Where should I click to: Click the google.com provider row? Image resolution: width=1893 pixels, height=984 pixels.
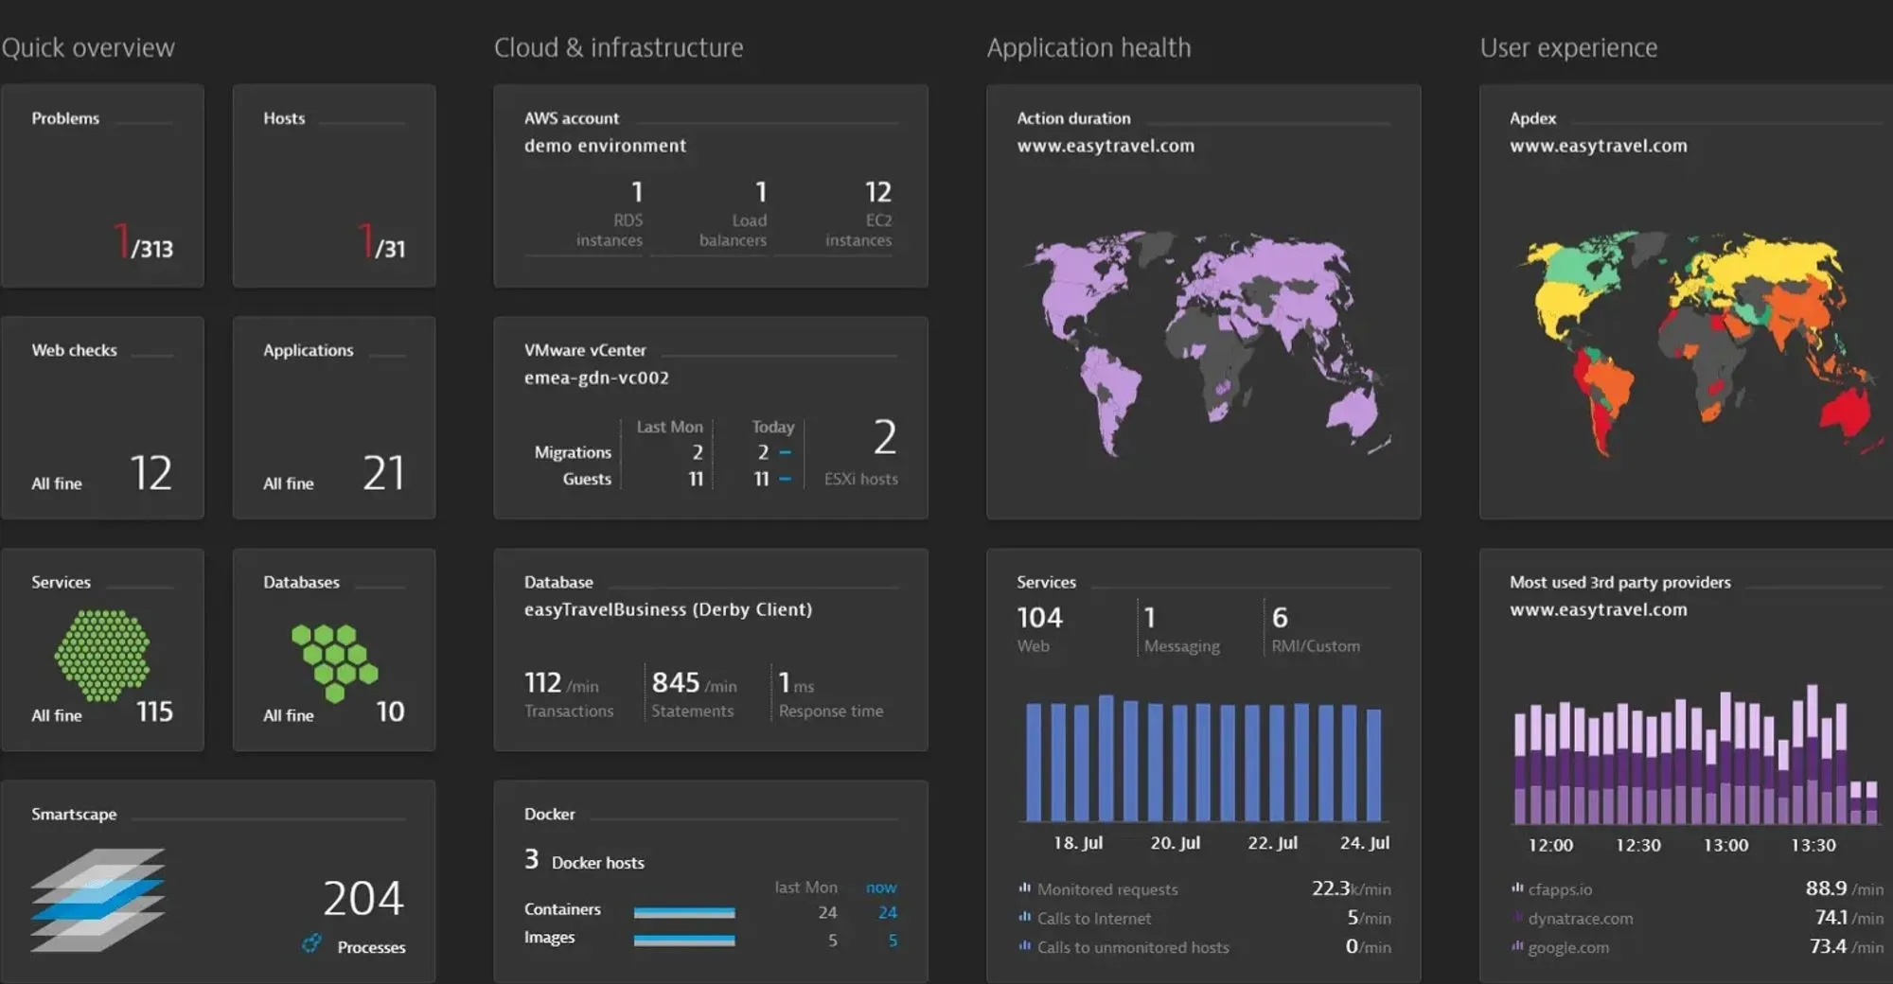point(1697,946)
